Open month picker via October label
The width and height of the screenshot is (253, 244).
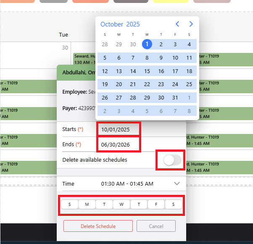click(x=112, y=24)
